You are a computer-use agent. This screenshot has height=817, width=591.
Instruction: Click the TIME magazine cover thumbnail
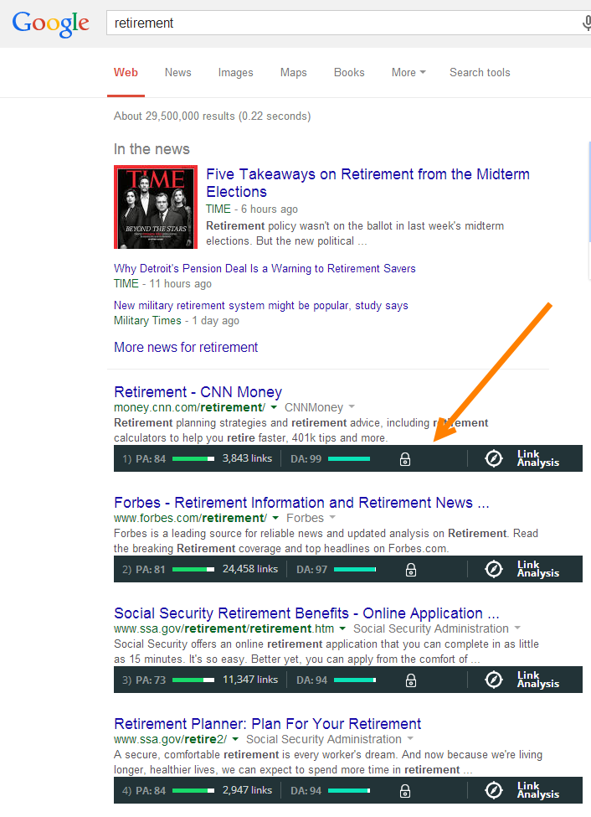(x=156, y=207)
